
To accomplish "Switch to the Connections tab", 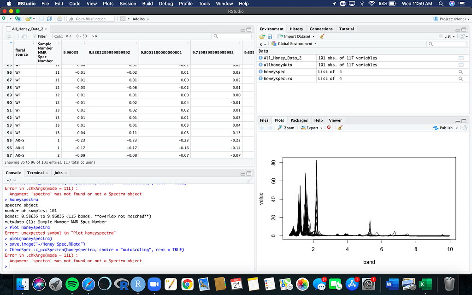I will click(x=321, y=29).
